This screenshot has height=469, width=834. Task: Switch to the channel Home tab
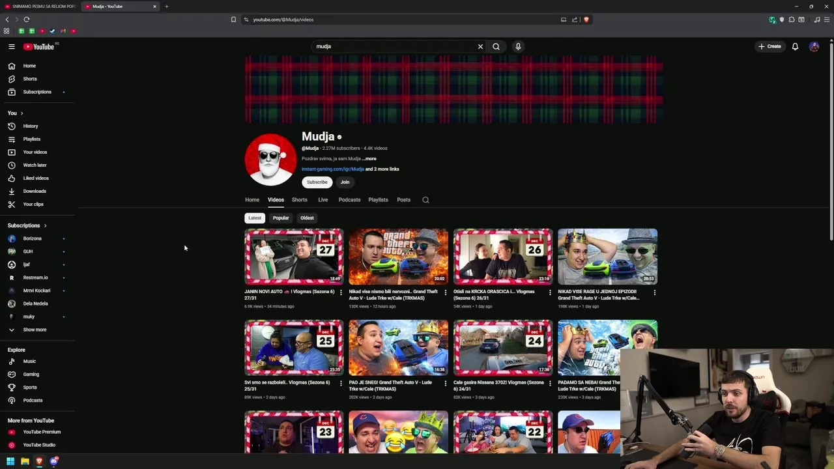252,200
